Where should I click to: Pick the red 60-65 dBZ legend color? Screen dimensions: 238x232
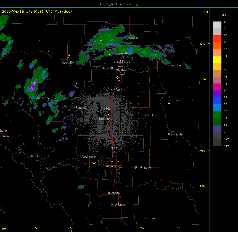click(x=217, y=39)
